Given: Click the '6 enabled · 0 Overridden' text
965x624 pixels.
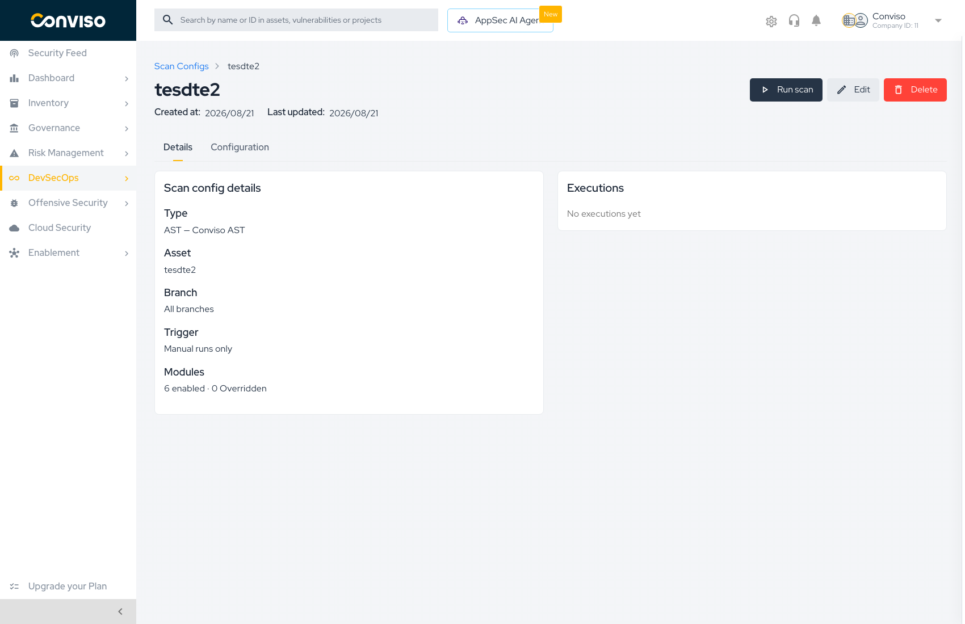Looking at the screenshot, I should [x=215, y=389].
